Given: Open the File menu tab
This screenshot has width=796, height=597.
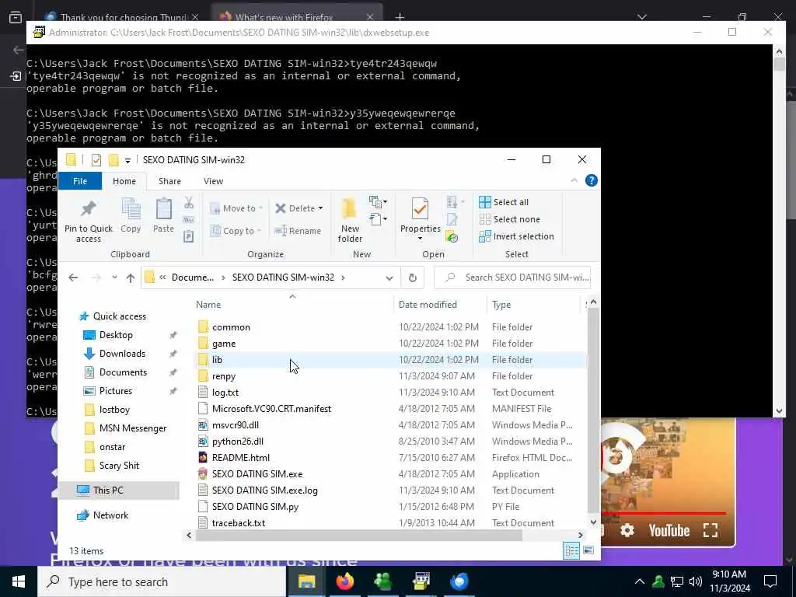Looking at the screenshot, I should click(x=80, y=181).
